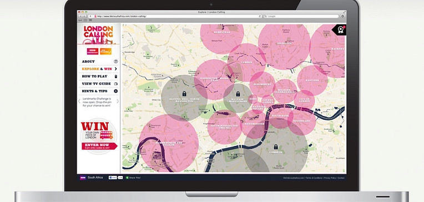This screenshot has height=202, width=424.
Task: Click the TV icon beside View TV Guide
Action: (x=116, y=84)
